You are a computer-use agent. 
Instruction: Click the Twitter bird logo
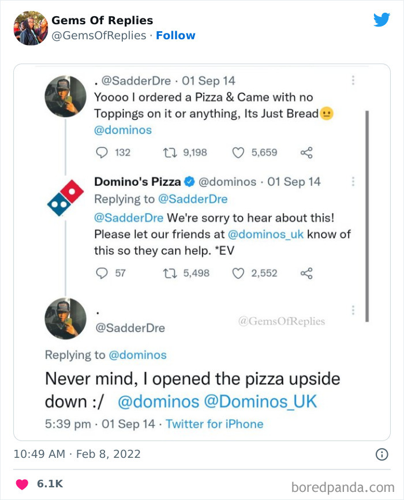(381, 20)
